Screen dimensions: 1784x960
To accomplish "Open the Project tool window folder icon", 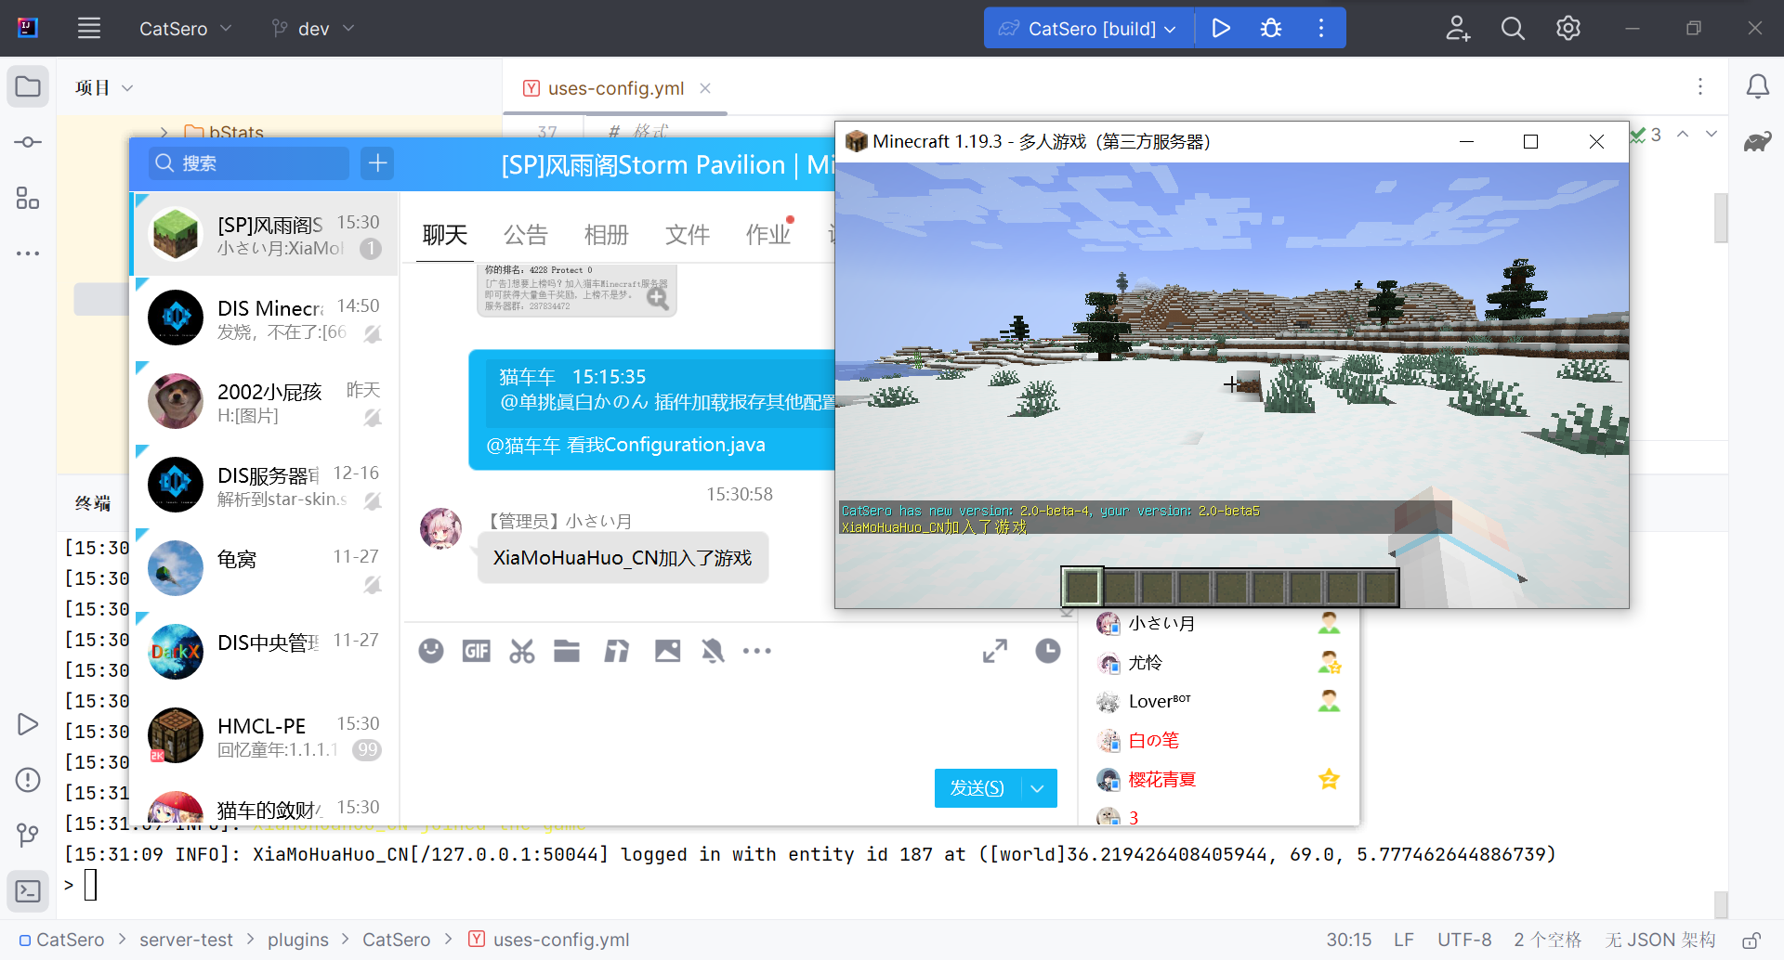I will (28, 87).
